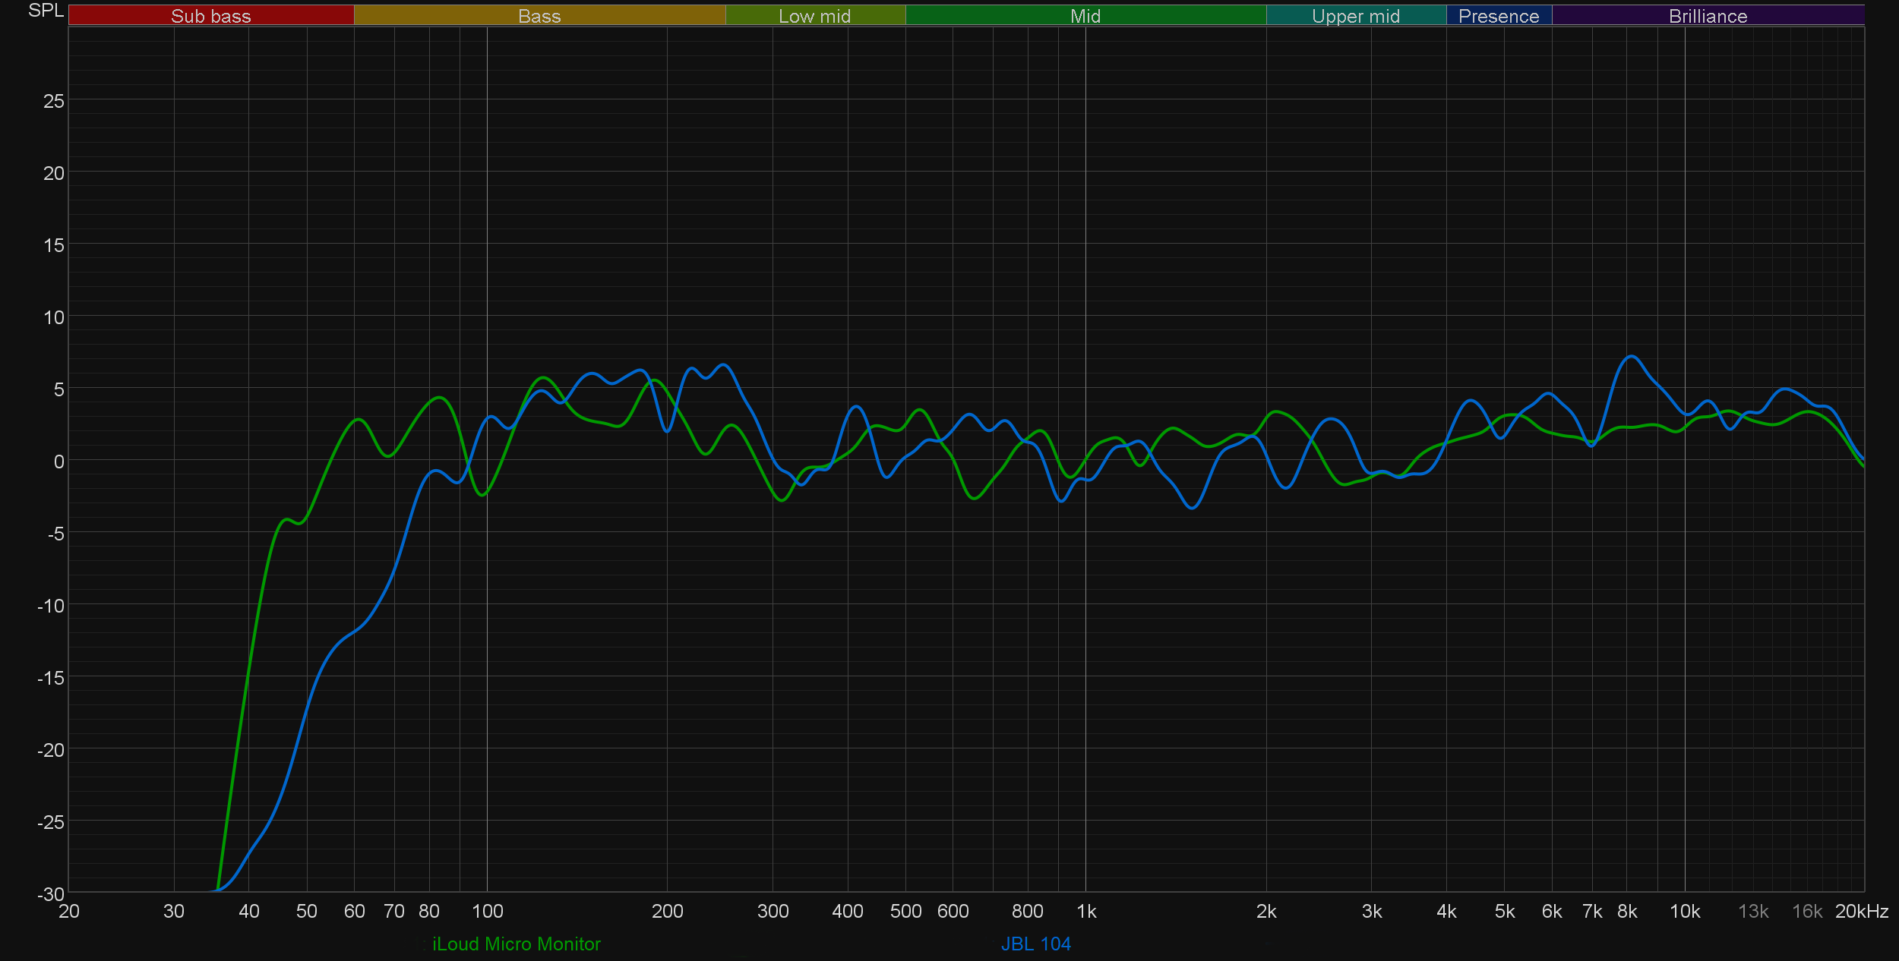1899x961 pixels.
Task: Click the -30 dB SPL axis label
Action: pos(51,893)
